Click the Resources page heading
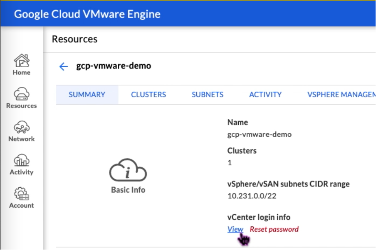This screenshot has height=250, width=376. [x=74, y=39]
